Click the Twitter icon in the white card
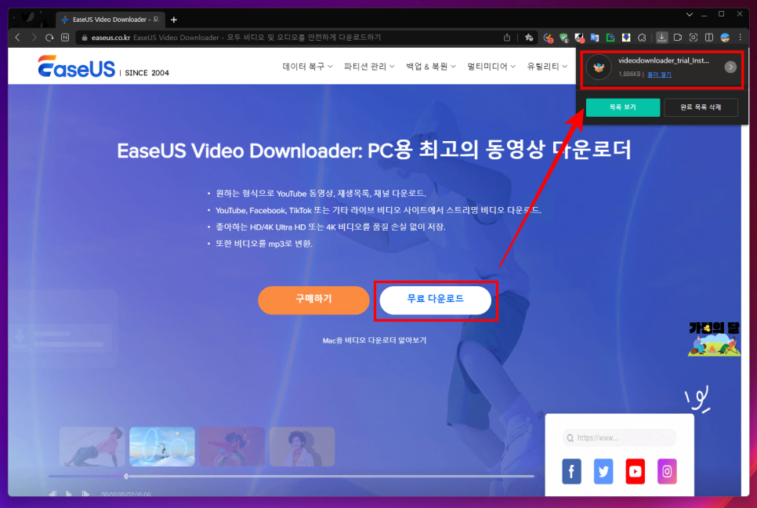Viewport: 757px width, 508px height. tap(603, 471)
